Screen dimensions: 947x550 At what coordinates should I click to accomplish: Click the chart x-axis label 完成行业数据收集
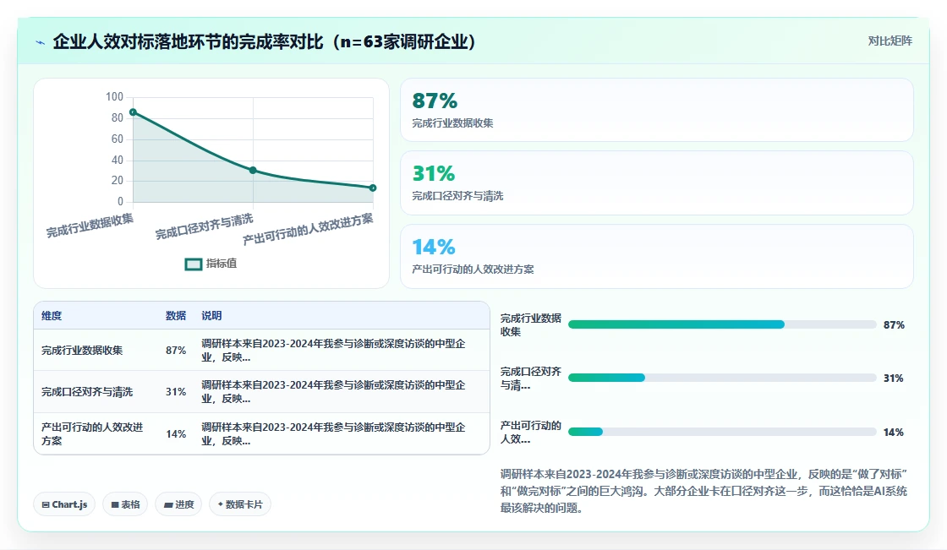coord(90,226)
